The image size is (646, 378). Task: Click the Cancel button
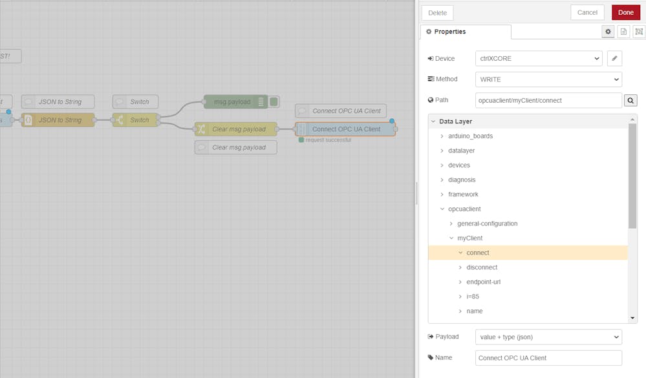pos(587,12)
